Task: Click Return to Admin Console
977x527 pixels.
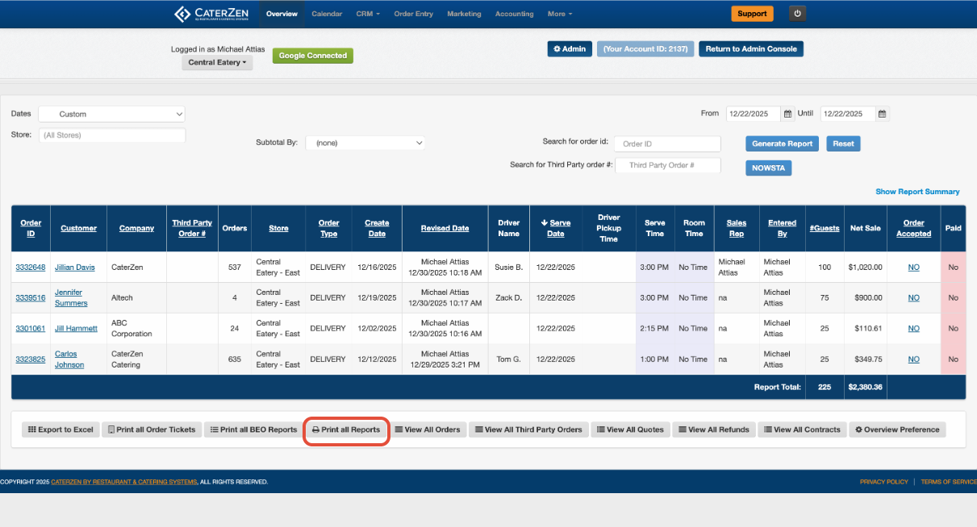Action: click(751, 49)
